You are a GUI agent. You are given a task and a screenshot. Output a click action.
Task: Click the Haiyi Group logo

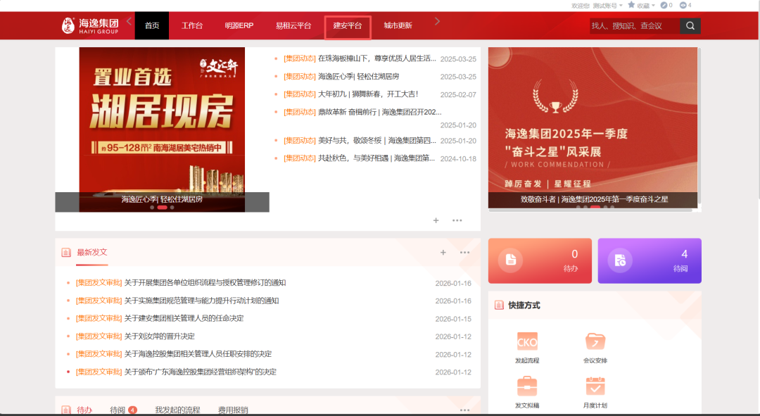tap(90, 26)
